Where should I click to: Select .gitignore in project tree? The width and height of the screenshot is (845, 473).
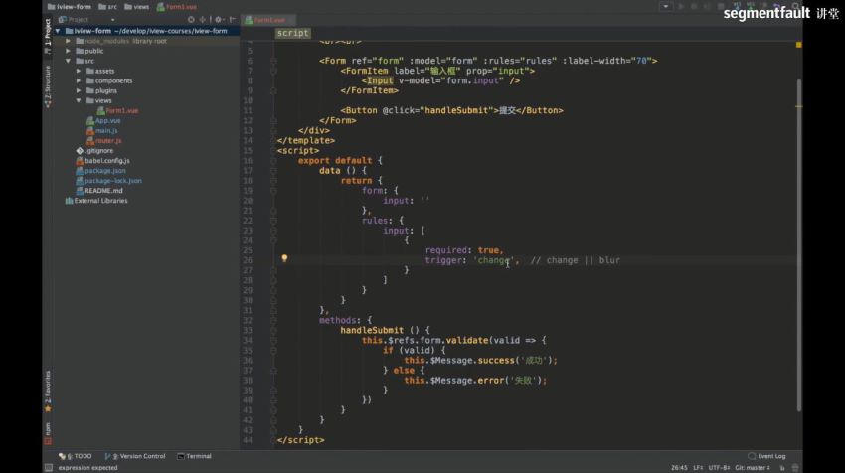pos(94,151)
